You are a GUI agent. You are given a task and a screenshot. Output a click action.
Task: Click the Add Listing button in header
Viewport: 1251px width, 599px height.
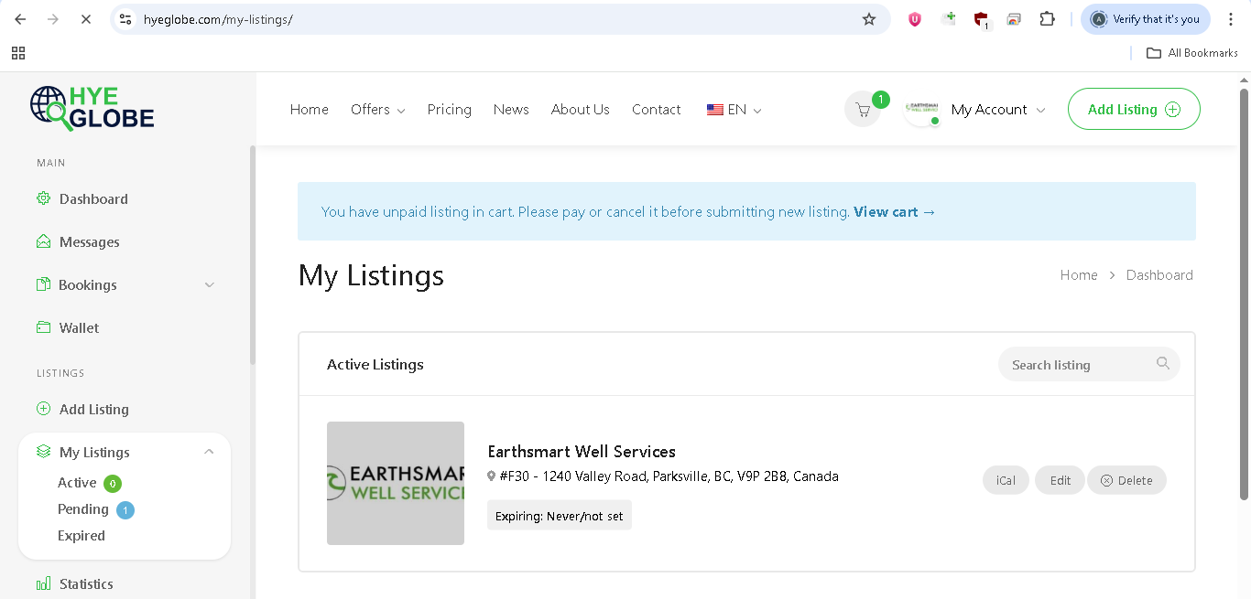pyautogui.click(x=1133, y=110)
